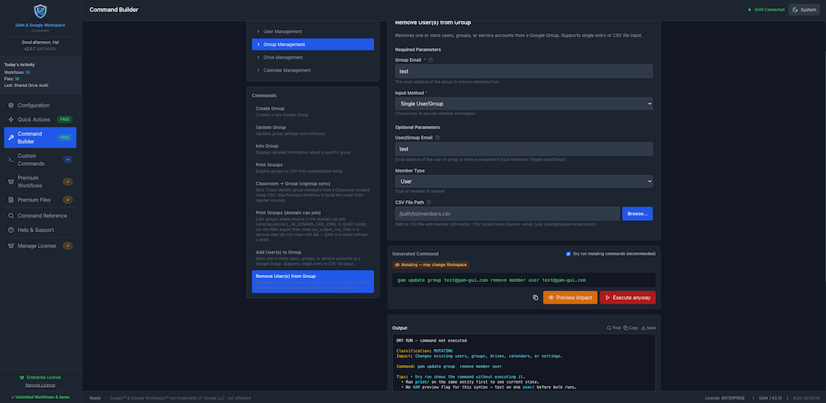826x403 pixels.
Task: Click 'Last: Shared Drive Audit' activity text
Action: 27,85
